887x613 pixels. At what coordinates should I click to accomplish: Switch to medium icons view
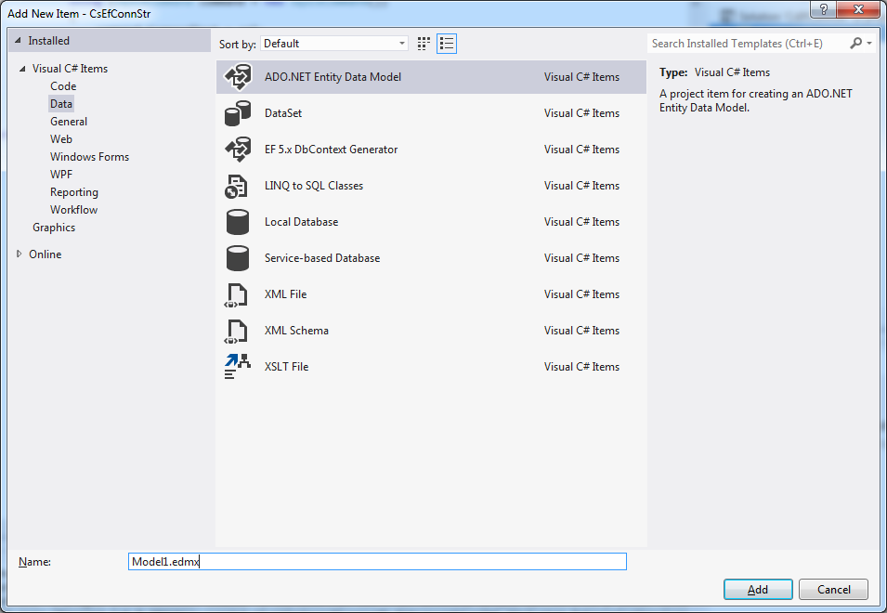[424, 44]
